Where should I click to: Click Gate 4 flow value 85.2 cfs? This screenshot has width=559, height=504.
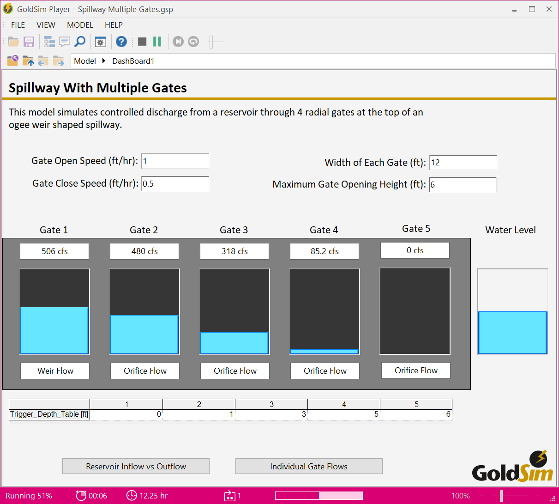coord(325,251)
